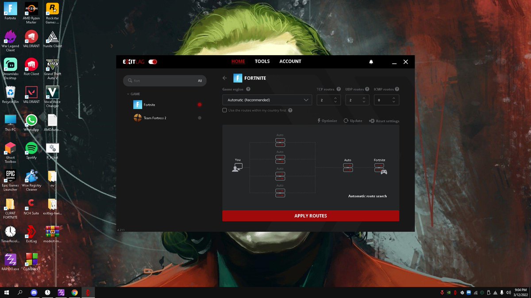Increase ICMP routes value
Viewport: 531px width, 298px height.
pyautogui.click(x=393, y=98)
